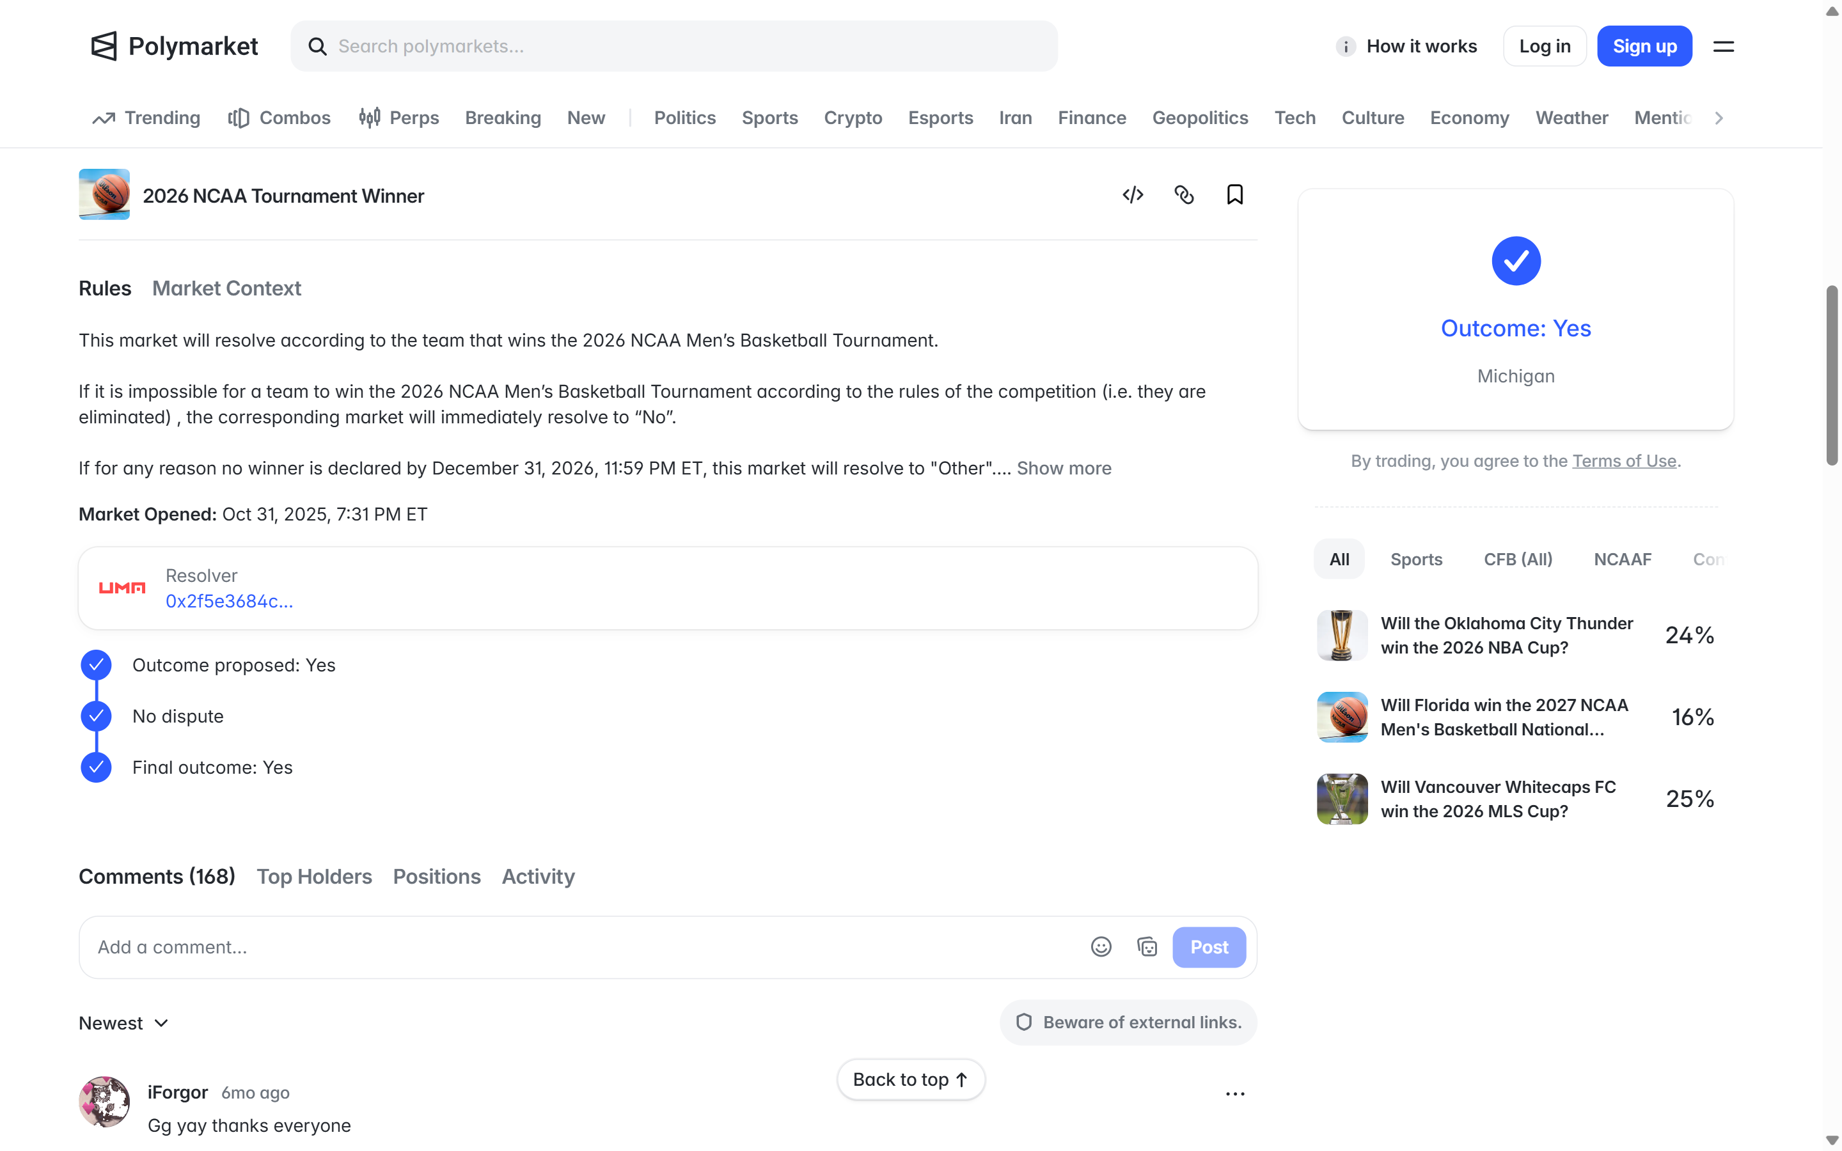Copy the market link icon

pyautogui.click(x=1184, y=195)
